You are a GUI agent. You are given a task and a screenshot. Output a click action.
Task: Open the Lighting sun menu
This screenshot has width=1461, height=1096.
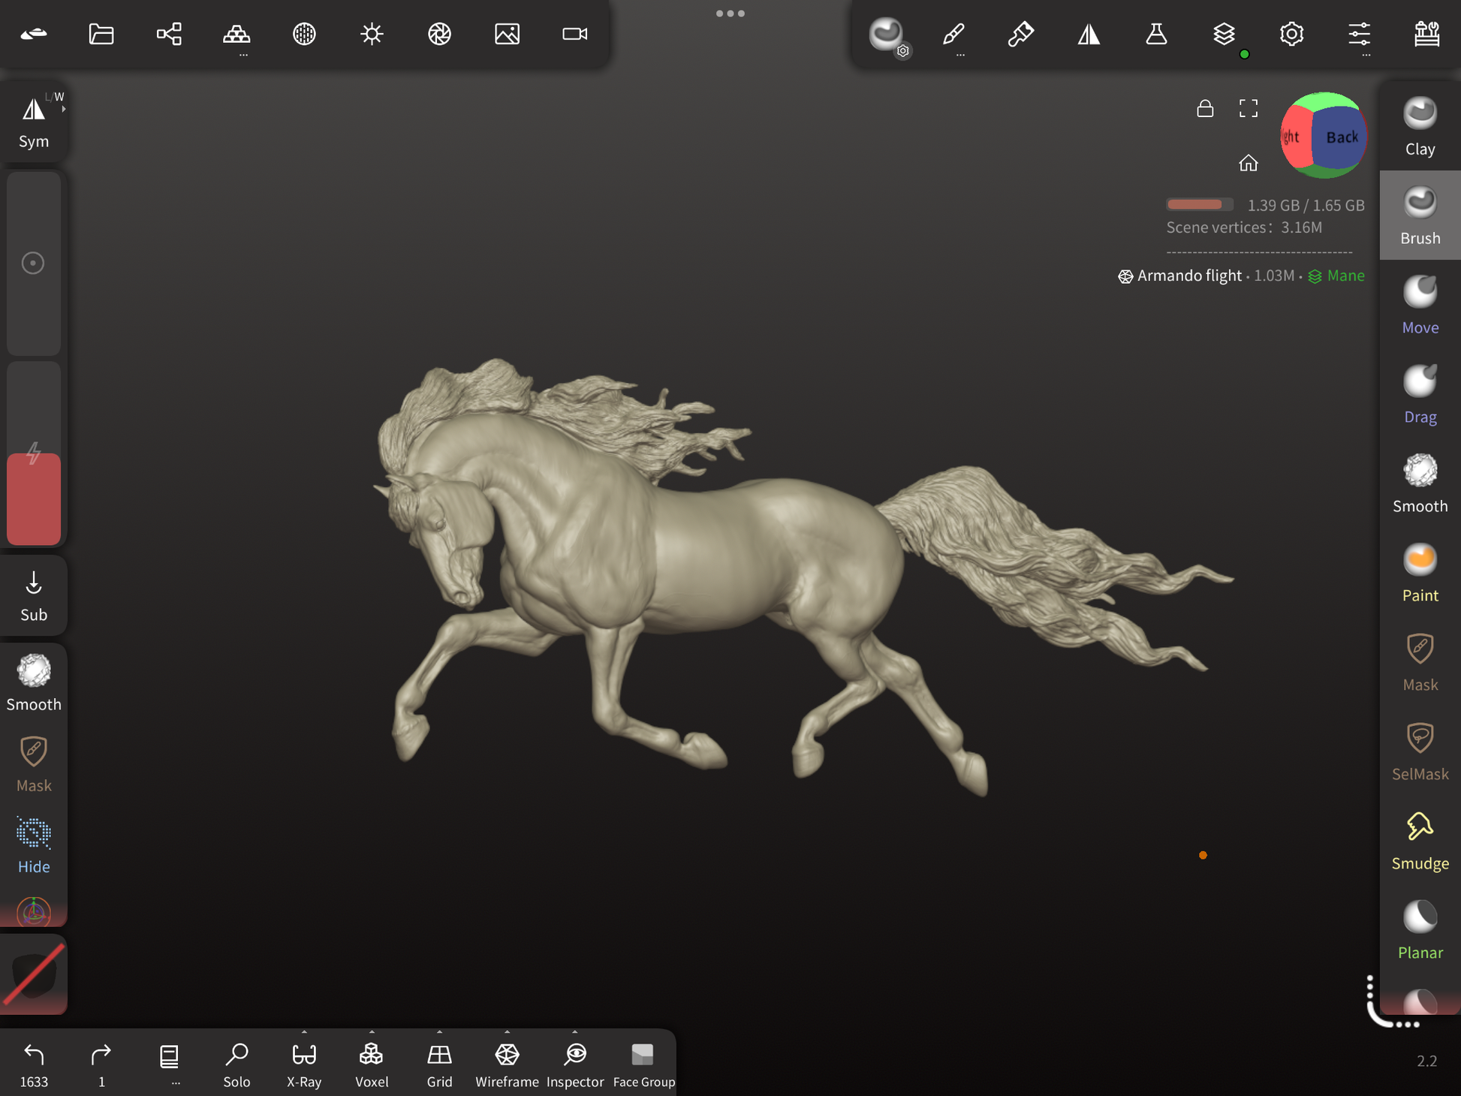tap(372, 34)
